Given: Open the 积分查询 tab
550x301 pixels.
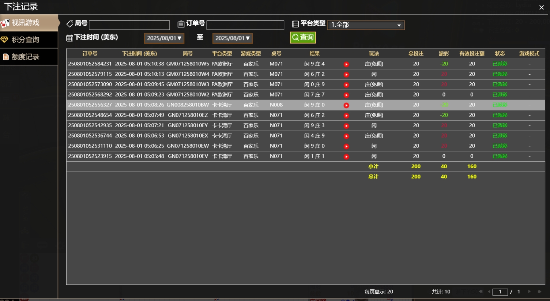Looking at the screenshot, I should point(29,39).
